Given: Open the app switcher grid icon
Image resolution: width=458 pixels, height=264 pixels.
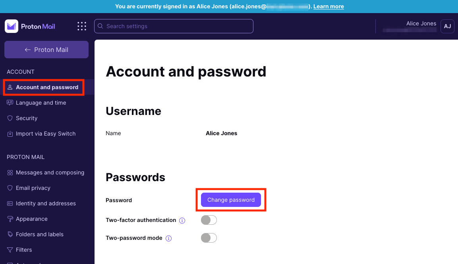Looking at the screenshot, I should coord(81,26).
